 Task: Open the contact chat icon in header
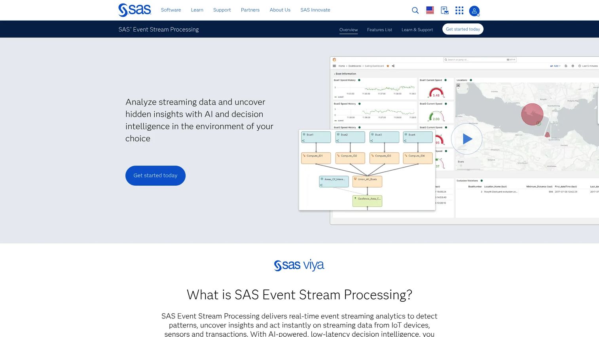coord(445,10)
